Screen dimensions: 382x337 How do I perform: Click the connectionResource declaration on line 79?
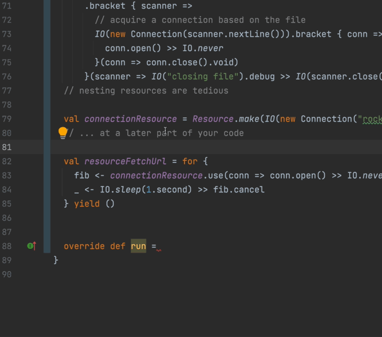130,119
